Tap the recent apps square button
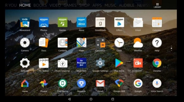The height and width of the screenshot is (102, 184). click(113, 99)
